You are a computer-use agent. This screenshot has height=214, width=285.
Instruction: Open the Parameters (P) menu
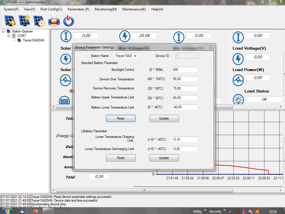point(78,9)
